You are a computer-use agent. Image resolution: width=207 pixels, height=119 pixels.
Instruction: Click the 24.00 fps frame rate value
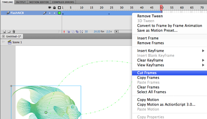click(x=97, y=31)
